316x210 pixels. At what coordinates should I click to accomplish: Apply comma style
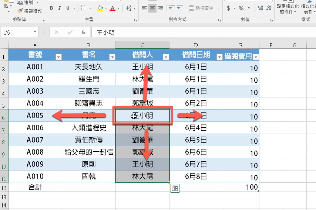pos(249,8)
